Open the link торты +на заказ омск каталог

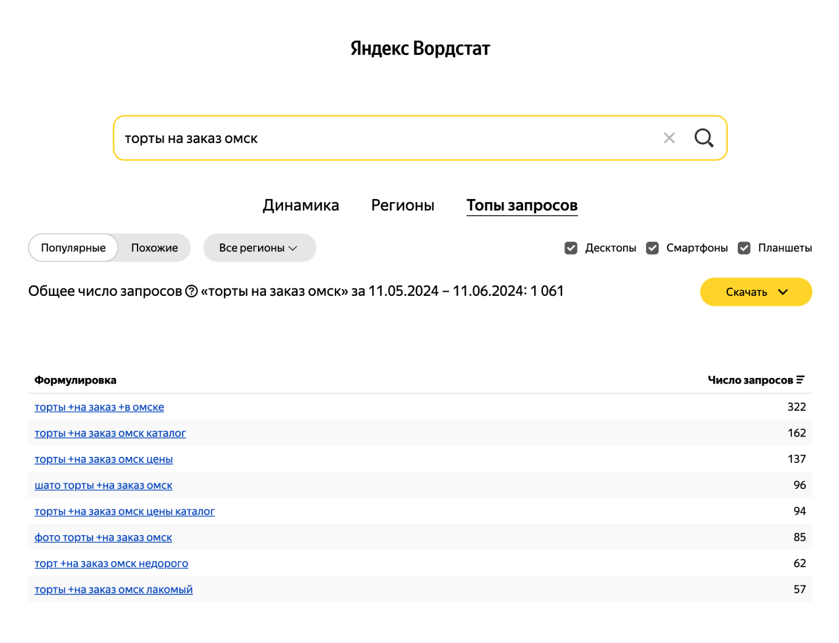pos(110,433)
